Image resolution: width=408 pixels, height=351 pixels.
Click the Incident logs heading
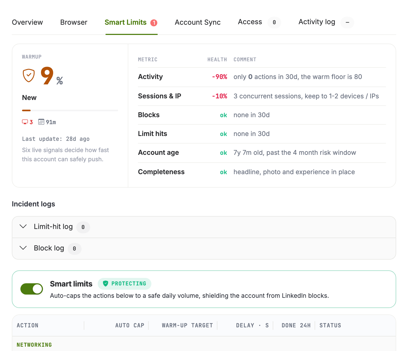pos(33,204)
